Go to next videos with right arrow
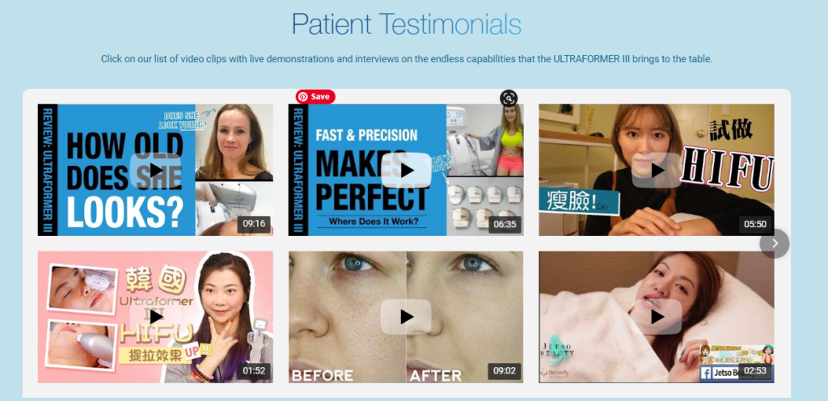 [x=775, y=243]
